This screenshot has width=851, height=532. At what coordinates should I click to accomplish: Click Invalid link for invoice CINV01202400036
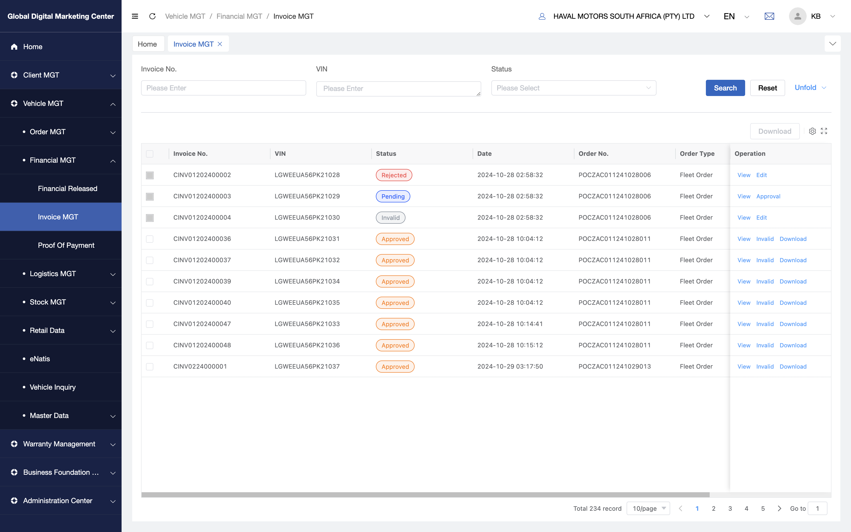pos(765,239)
